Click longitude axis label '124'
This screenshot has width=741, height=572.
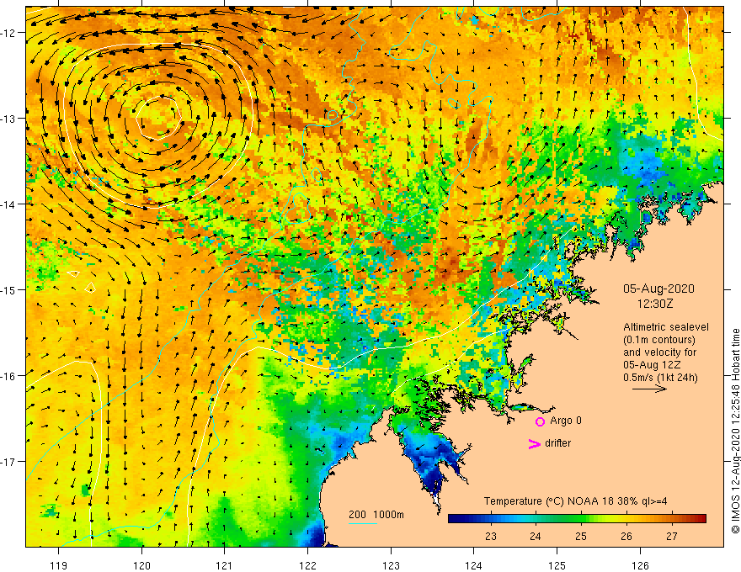473,565
